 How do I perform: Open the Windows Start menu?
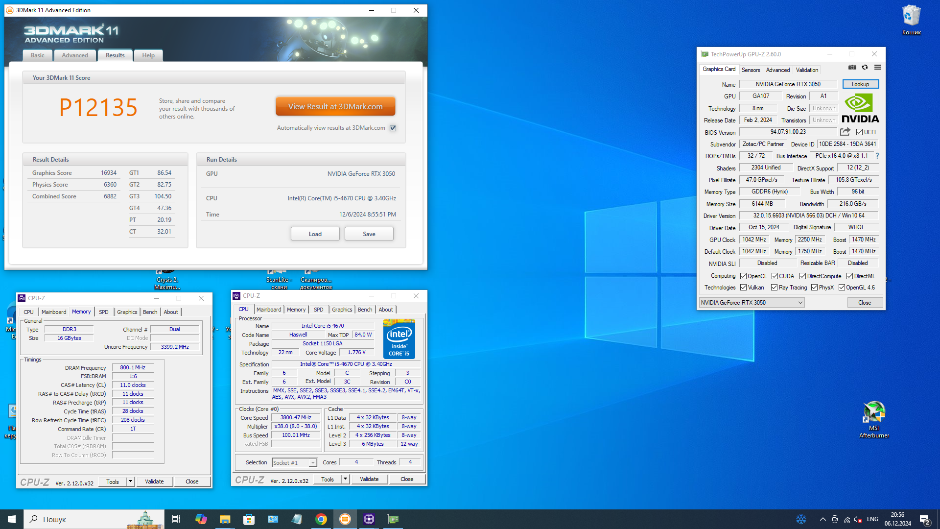[x=12, y=519]
